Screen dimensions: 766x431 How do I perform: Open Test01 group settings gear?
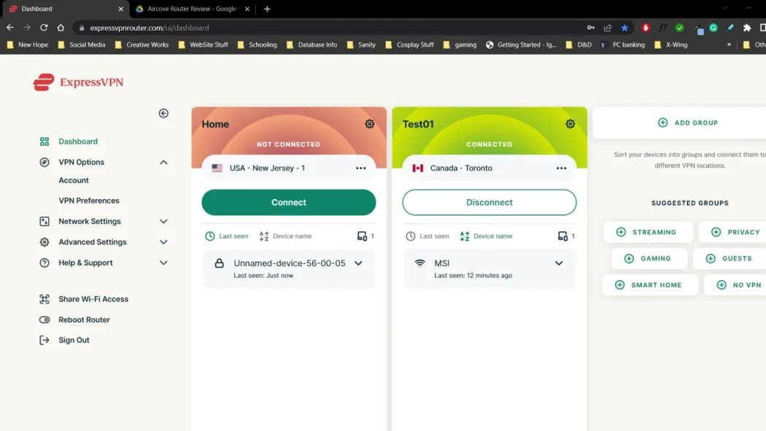point(570,124)
